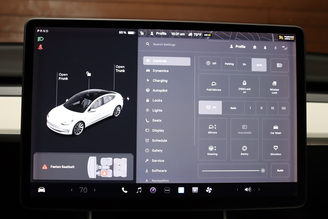The image size is (328, 219).
Task: Open the Autopilot settings menu
Action: [160, 91]
